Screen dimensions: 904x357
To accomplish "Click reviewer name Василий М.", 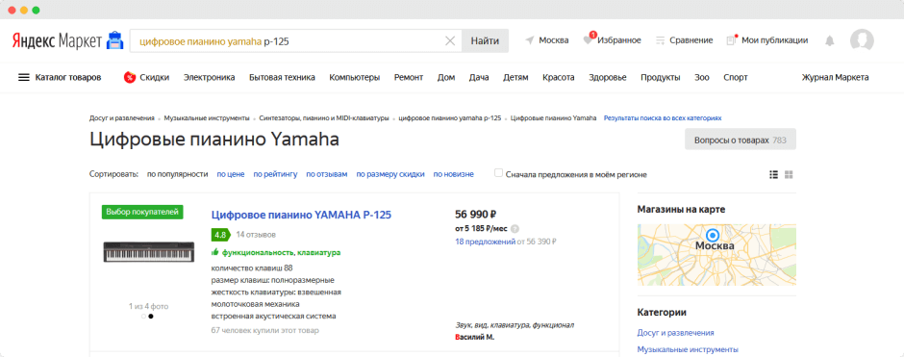I will click(x=475, y=337).
